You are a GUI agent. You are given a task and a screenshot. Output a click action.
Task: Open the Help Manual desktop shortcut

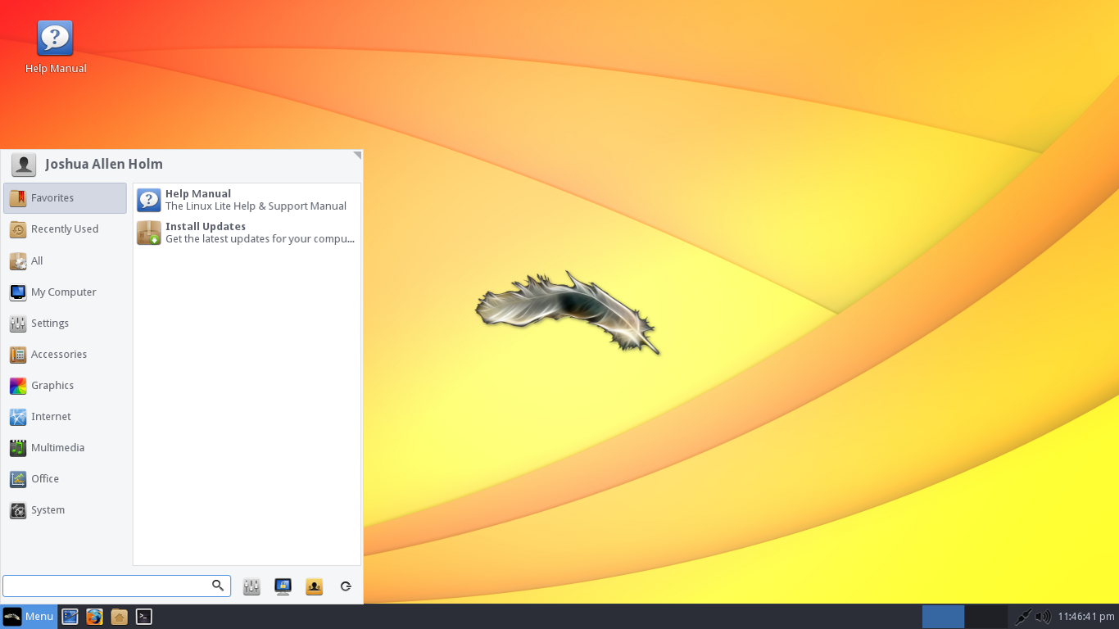(x=56, y=48)
